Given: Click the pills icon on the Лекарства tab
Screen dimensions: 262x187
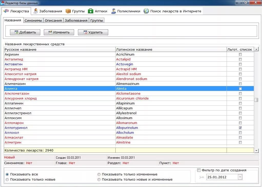Looking at the screenshot, I should pyautogui.click(x=6, y=11).
